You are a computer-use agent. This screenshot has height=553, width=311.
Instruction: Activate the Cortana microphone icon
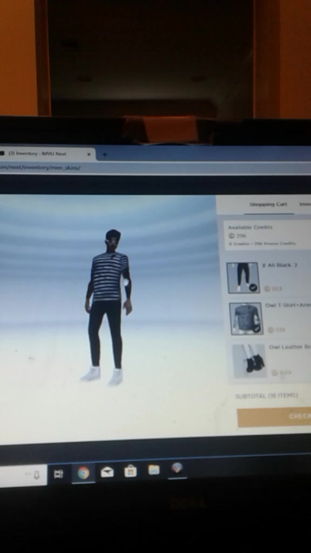coord(36,476)
